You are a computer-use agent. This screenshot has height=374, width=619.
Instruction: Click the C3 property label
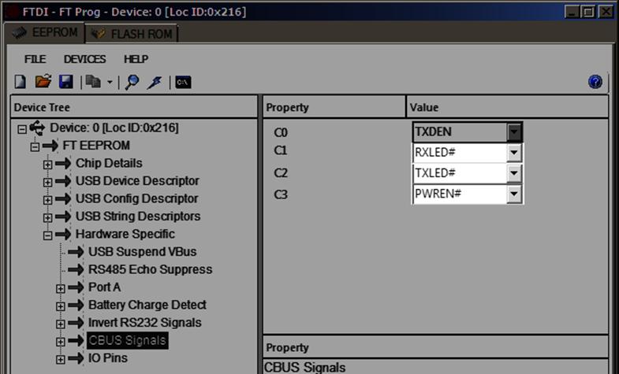281,194
